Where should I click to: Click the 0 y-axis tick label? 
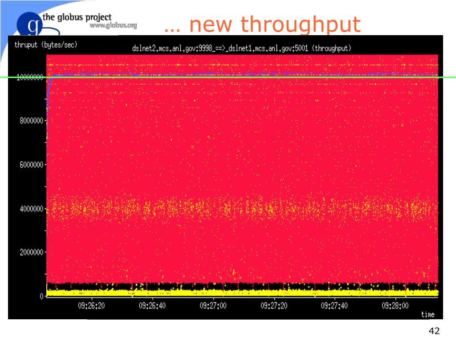[x=41, y=296]
